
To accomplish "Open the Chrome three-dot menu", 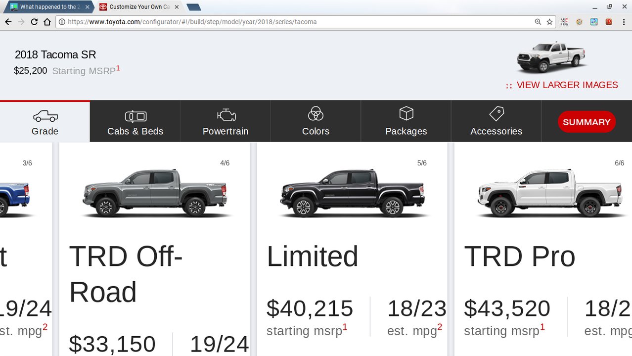I will tap(623, 22).
